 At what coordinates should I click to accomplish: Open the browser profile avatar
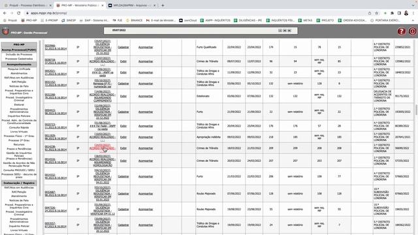coord(406,13)
